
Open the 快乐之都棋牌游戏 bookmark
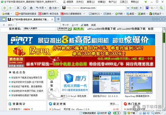click(x=71, y=14)
